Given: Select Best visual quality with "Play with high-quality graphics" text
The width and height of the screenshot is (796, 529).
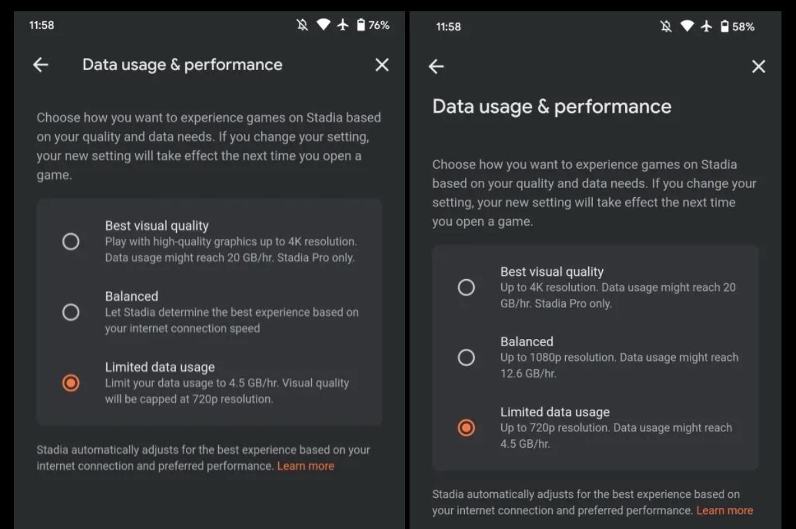Looking at the screenshot, I should 71,241.
